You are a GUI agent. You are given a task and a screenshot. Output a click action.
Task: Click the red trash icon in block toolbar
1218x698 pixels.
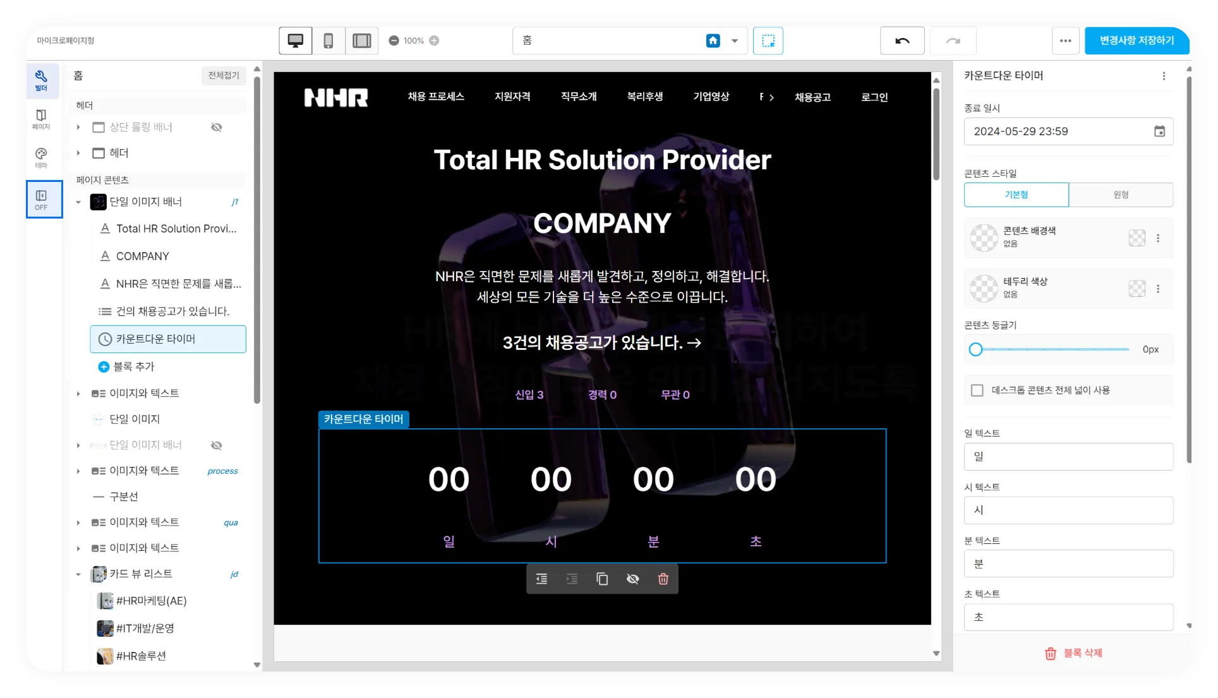point(663,579)
